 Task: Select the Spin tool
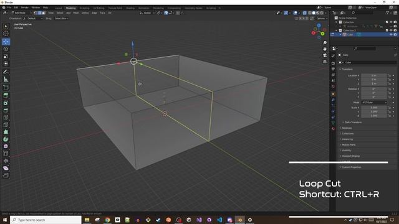6,139
